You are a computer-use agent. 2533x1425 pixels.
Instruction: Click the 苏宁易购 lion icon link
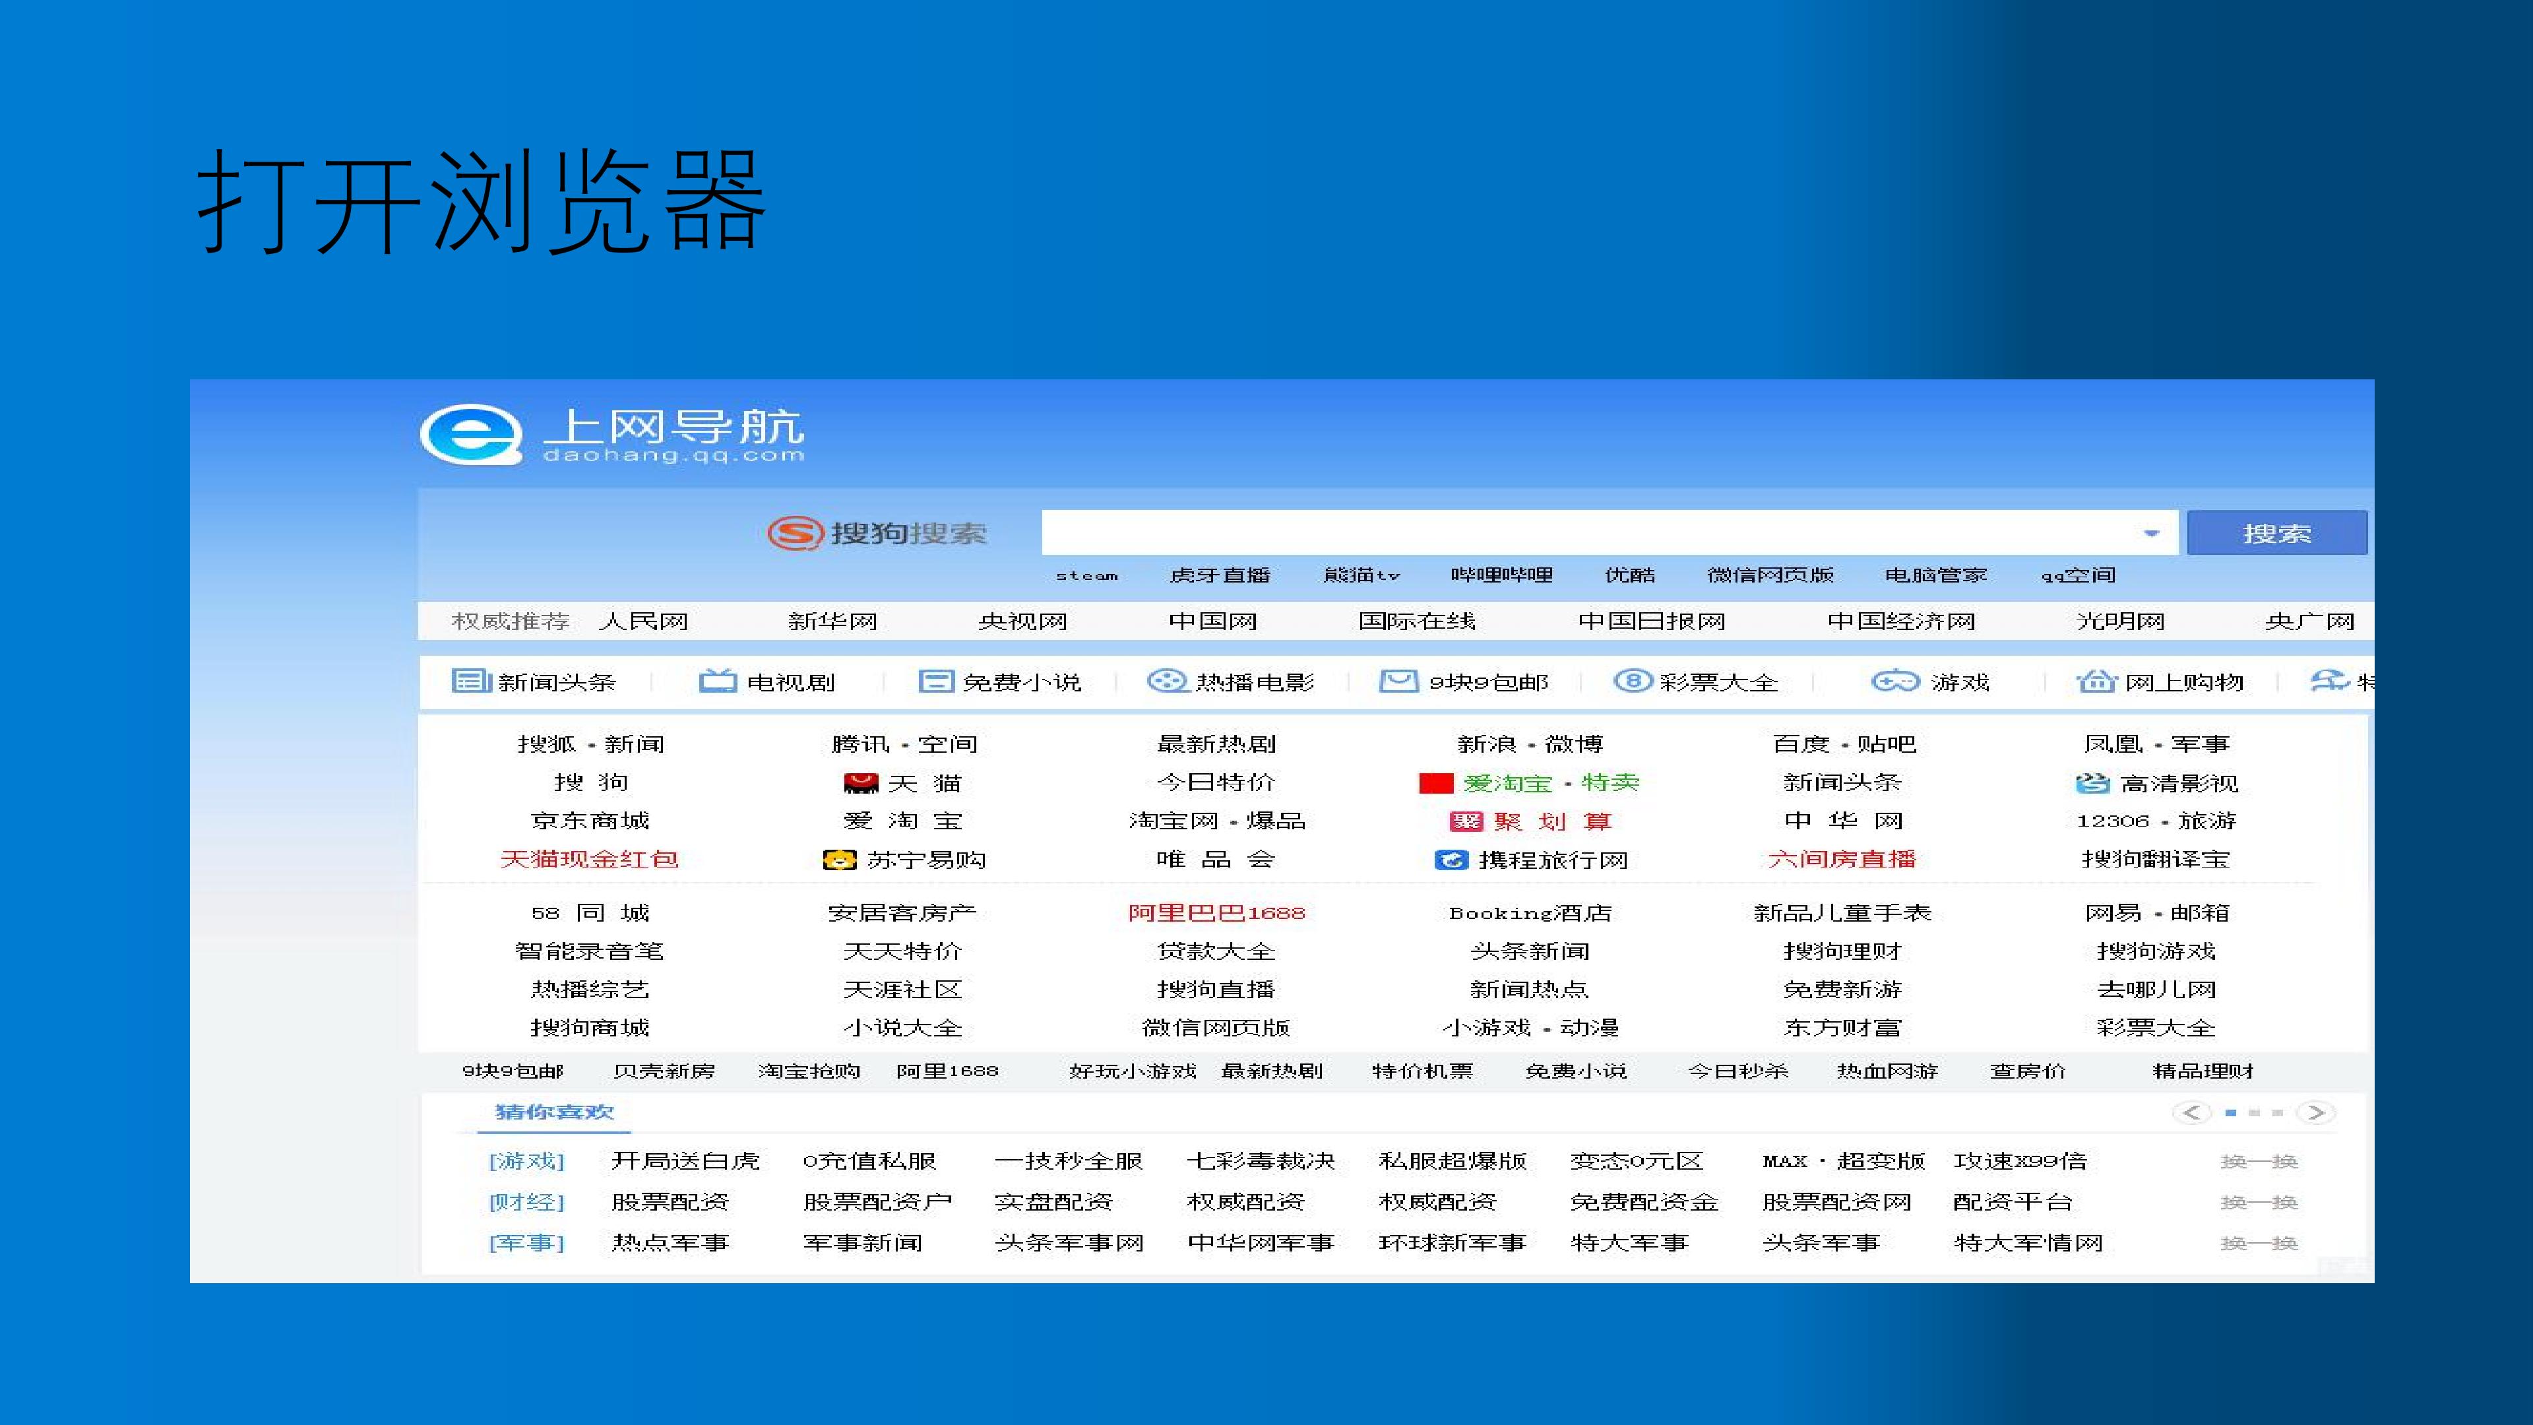pos(904,860)
